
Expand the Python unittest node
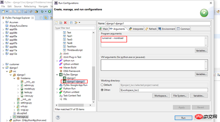[x=57, y=92]
